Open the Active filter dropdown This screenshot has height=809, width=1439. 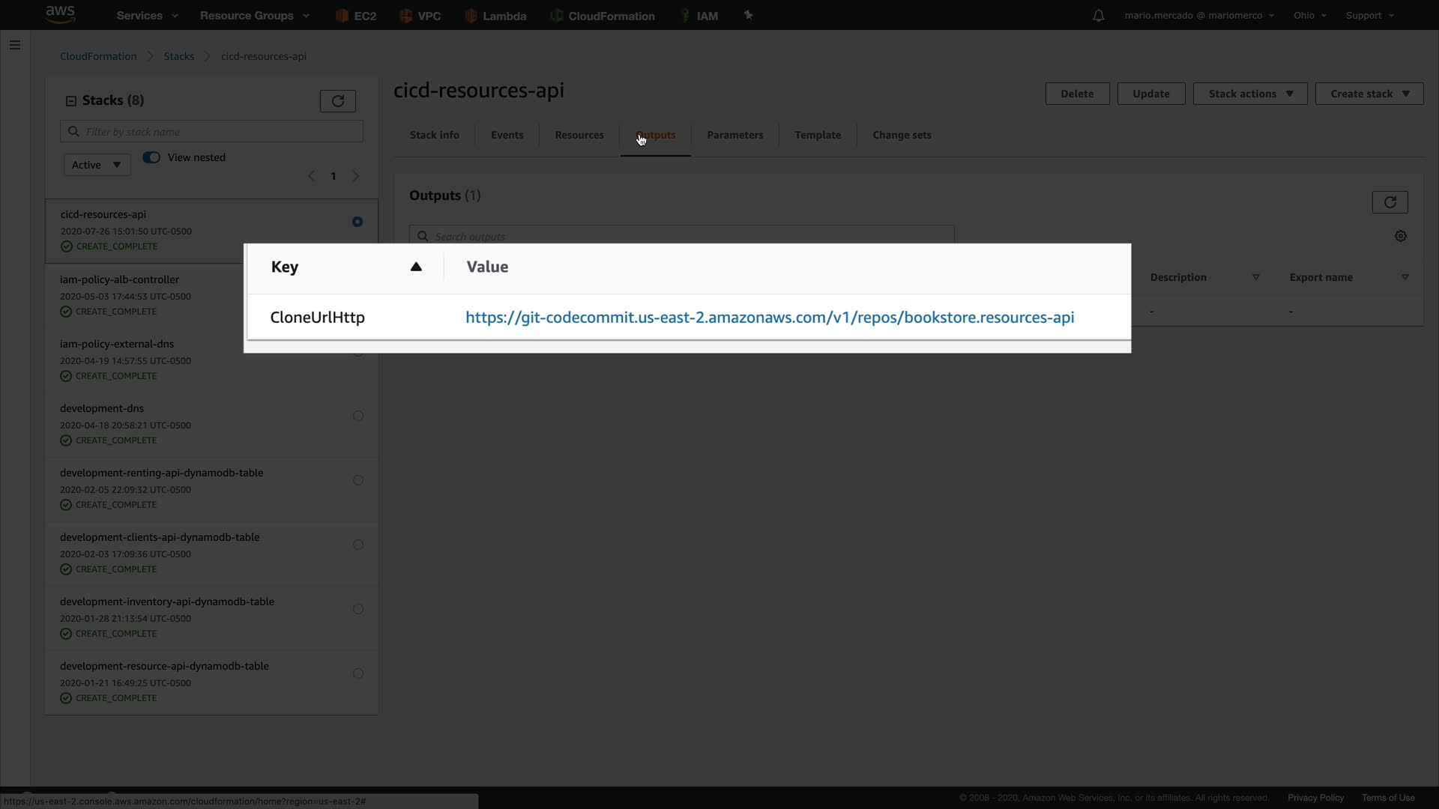[x=97, y=165]
